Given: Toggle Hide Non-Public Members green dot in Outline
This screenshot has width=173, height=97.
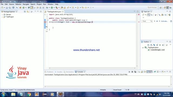Looking at the screenshot, I should (160, 45).
